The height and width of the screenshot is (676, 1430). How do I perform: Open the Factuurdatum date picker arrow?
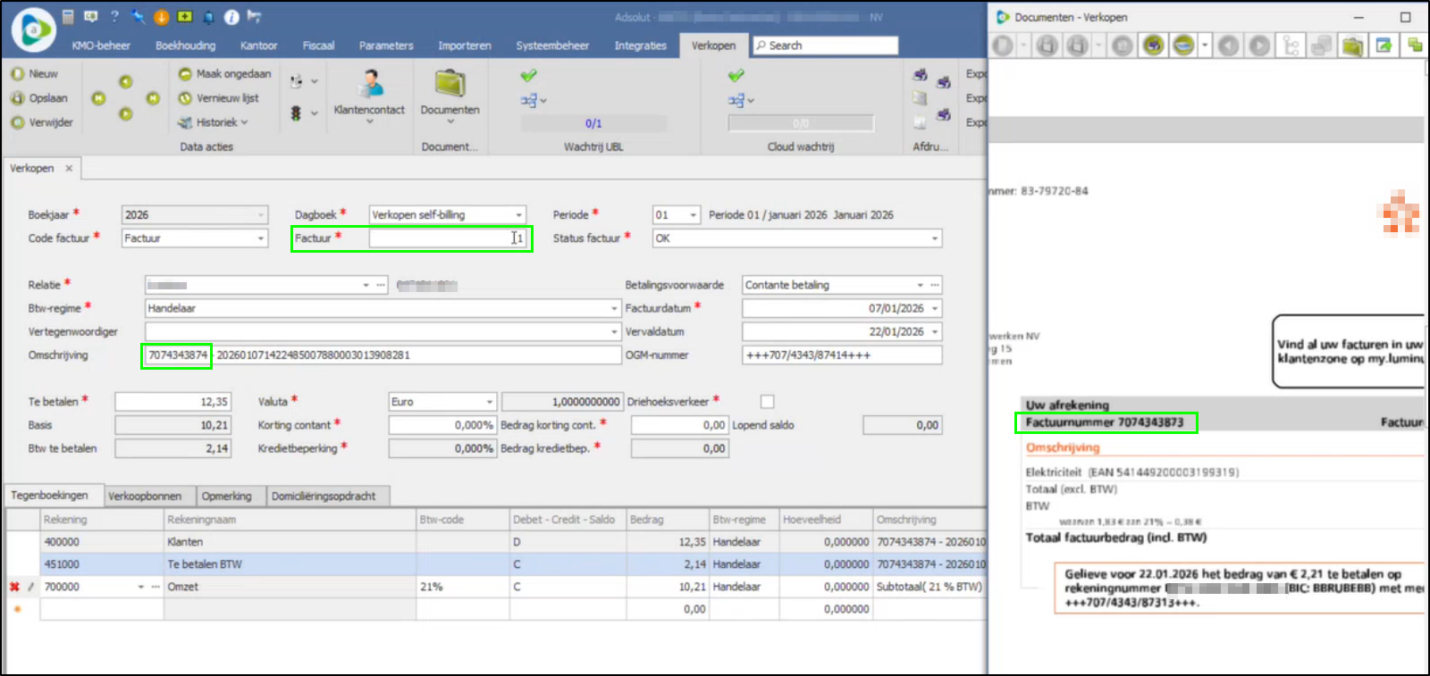(935, 308)
